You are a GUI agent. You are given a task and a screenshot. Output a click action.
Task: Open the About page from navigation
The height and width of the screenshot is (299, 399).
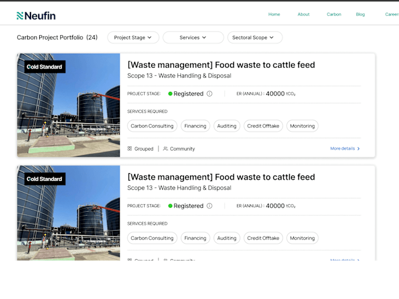point(304,14)
